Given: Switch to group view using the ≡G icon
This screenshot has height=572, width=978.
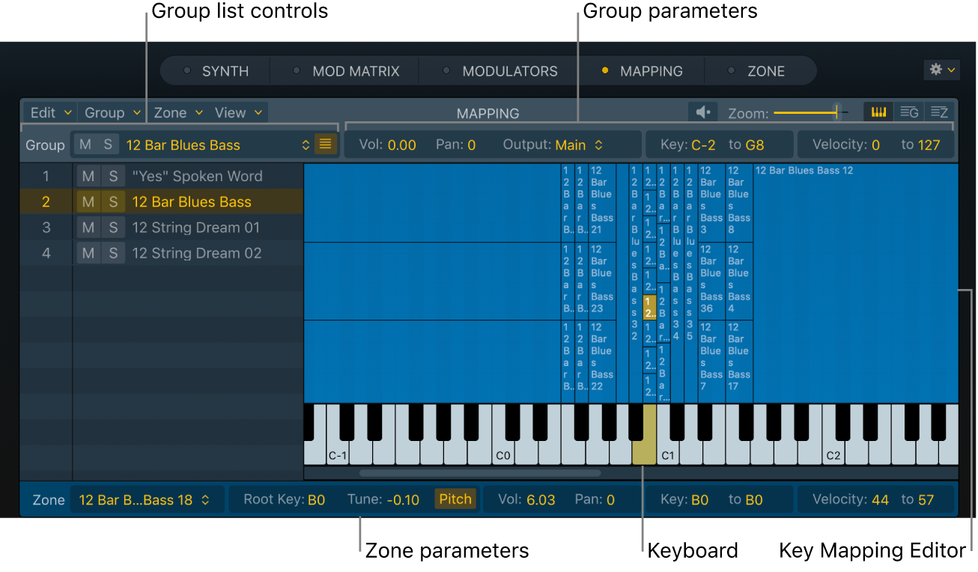Looking at the screenshot, I should [908, 112].
